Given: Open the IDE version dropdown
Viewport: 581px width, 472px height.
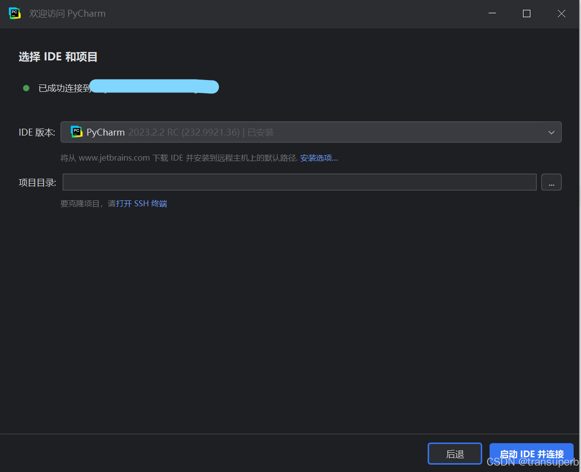Looking at the screenshot, I should point(311,132).
